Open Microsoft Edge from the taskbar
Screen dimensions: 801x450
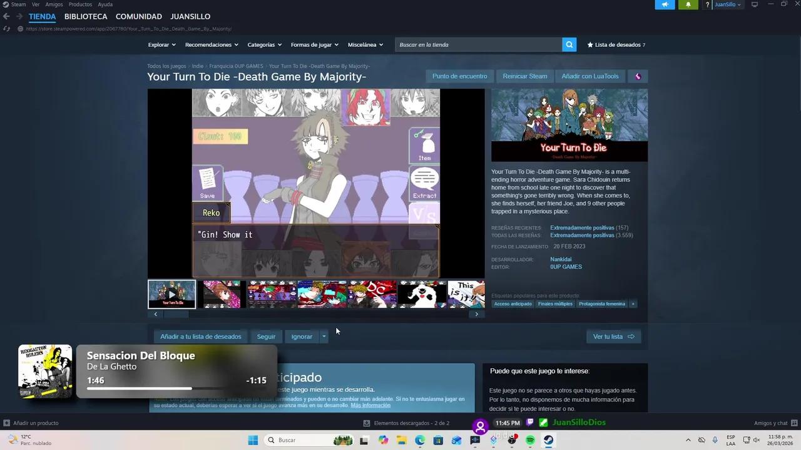pyautogui.click(x=420, y=440)
